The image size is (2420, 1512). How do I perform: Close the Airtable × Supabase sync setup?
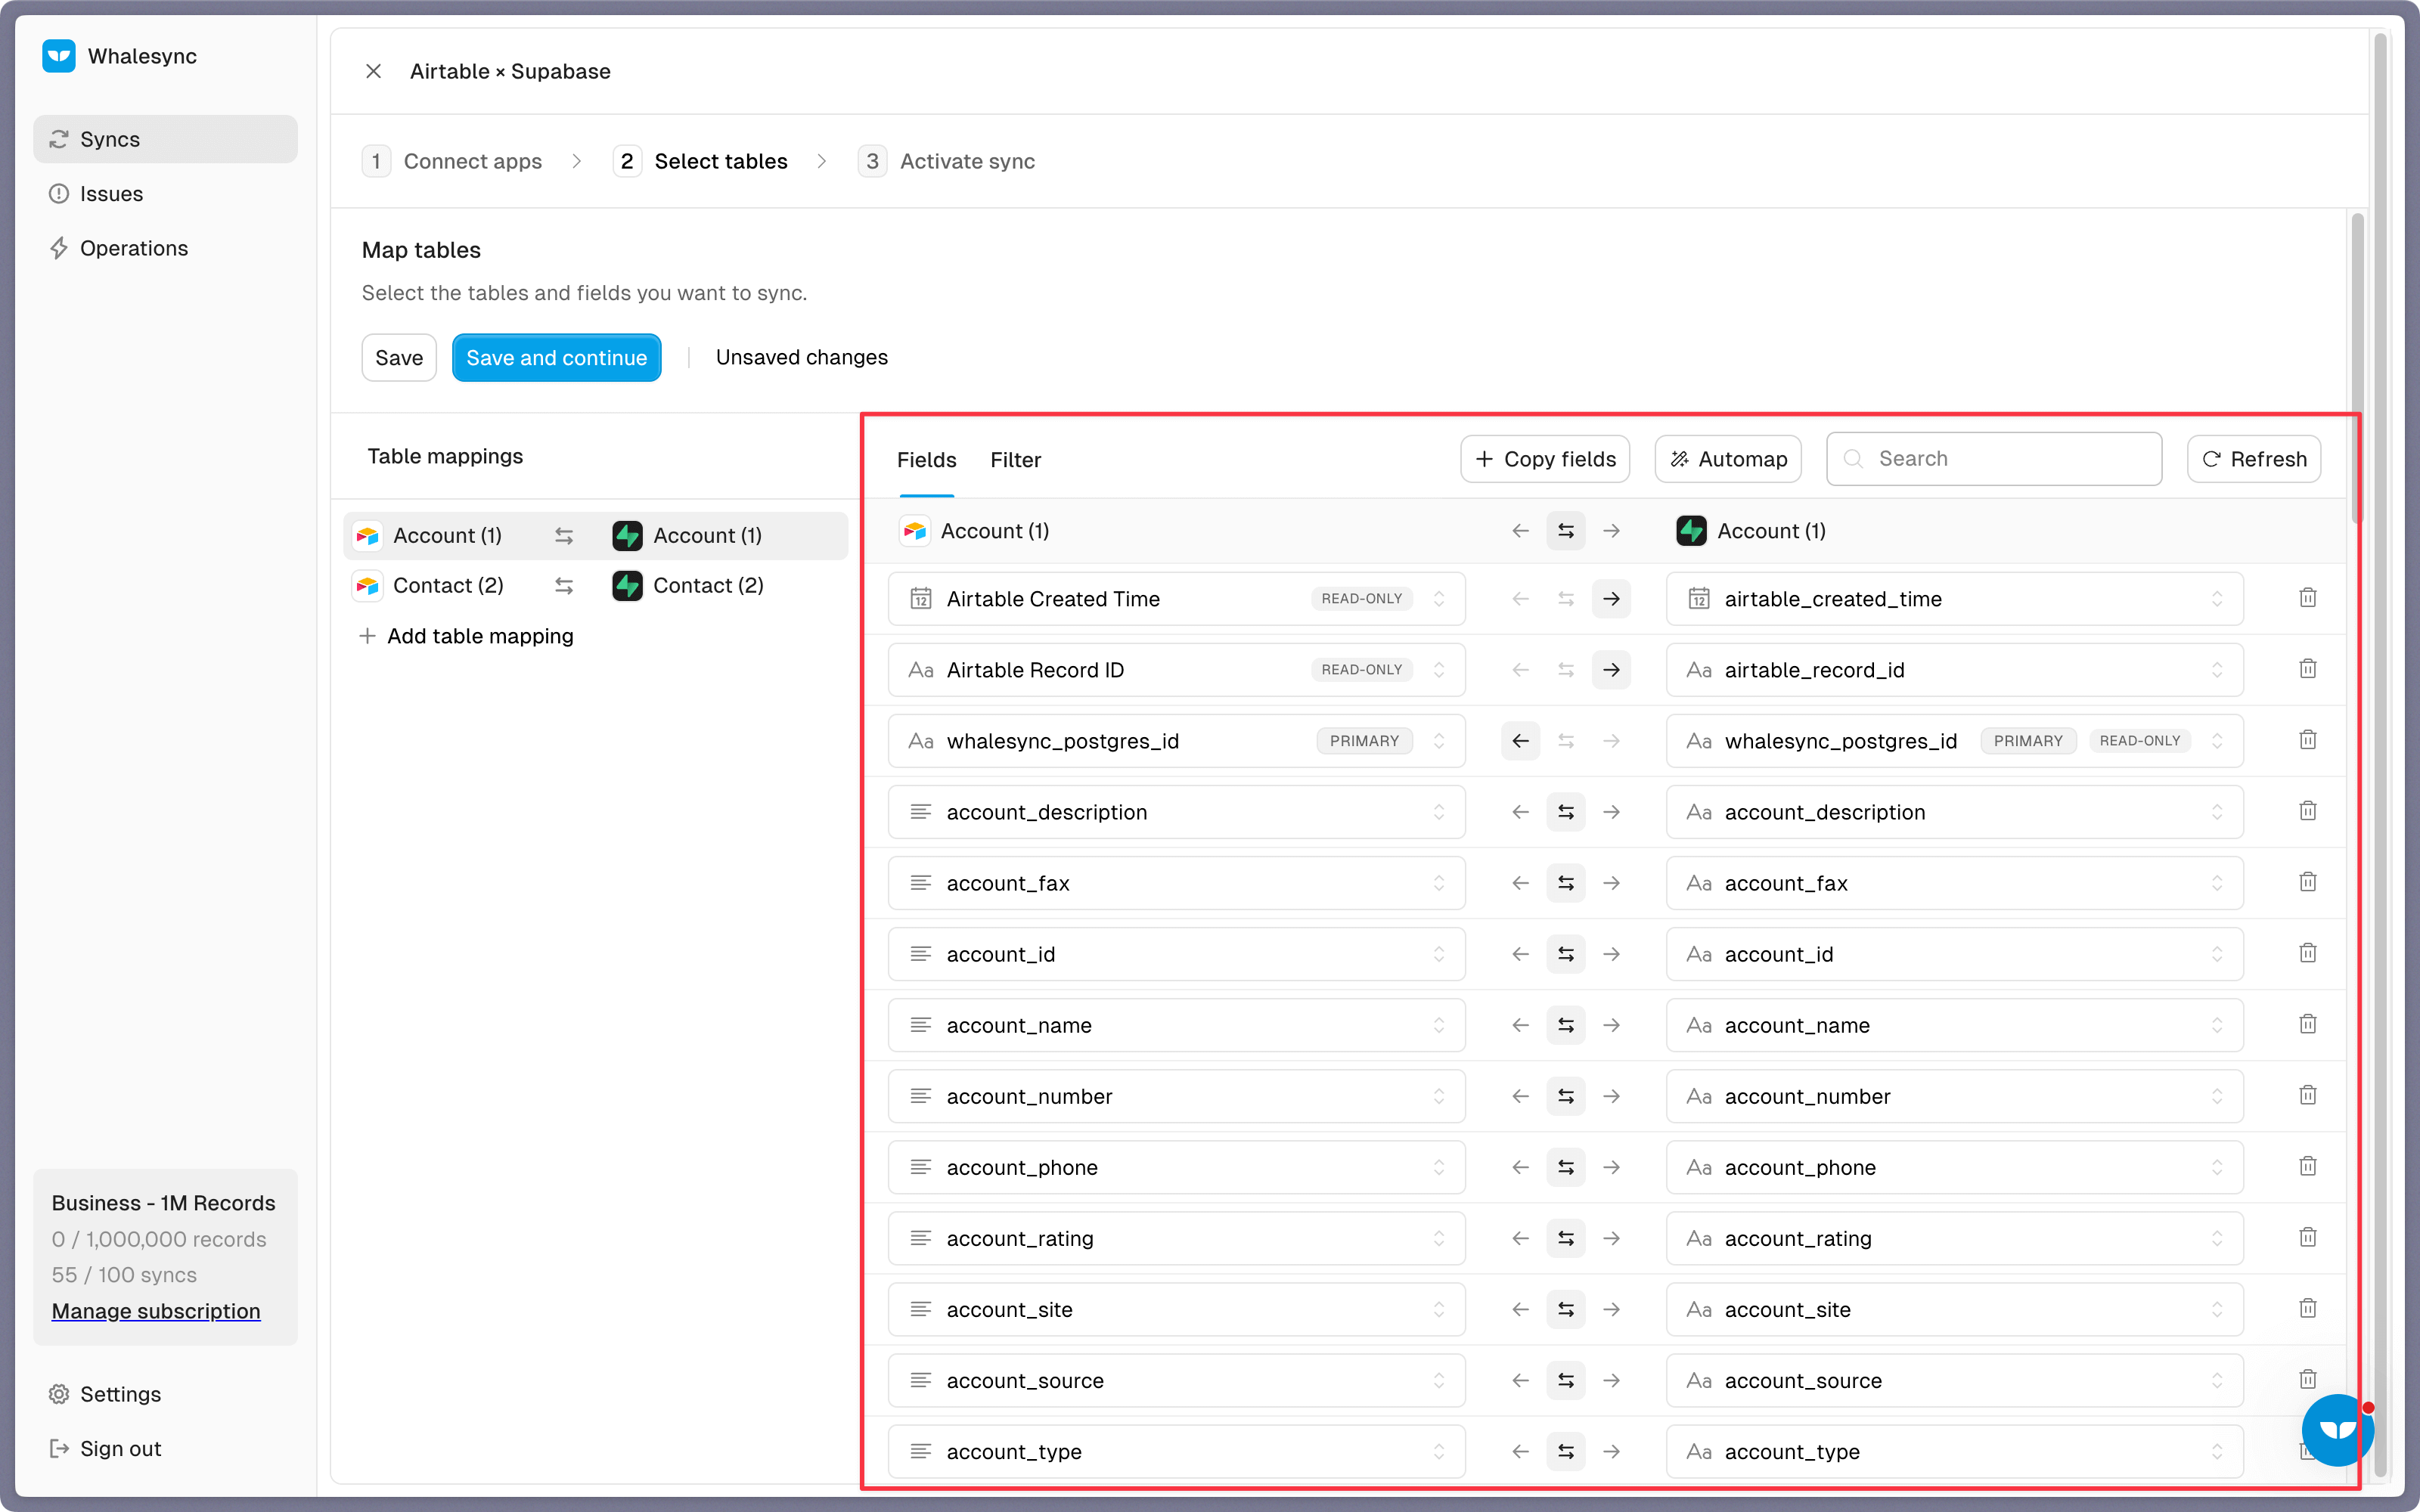point(373,71)
